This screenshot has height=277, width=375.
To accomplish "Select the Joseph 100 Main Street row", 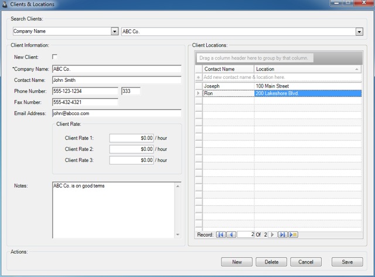I will pyautogui.click(x=281, y=86).
